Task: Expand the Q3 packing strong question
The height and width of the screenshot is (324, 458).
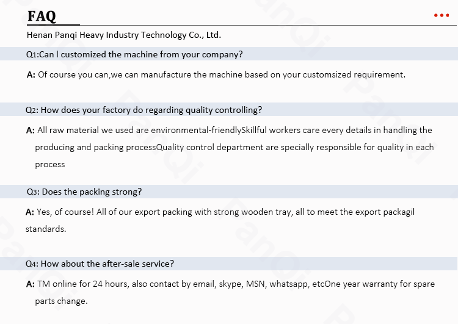Action: (x=84, y=192)
